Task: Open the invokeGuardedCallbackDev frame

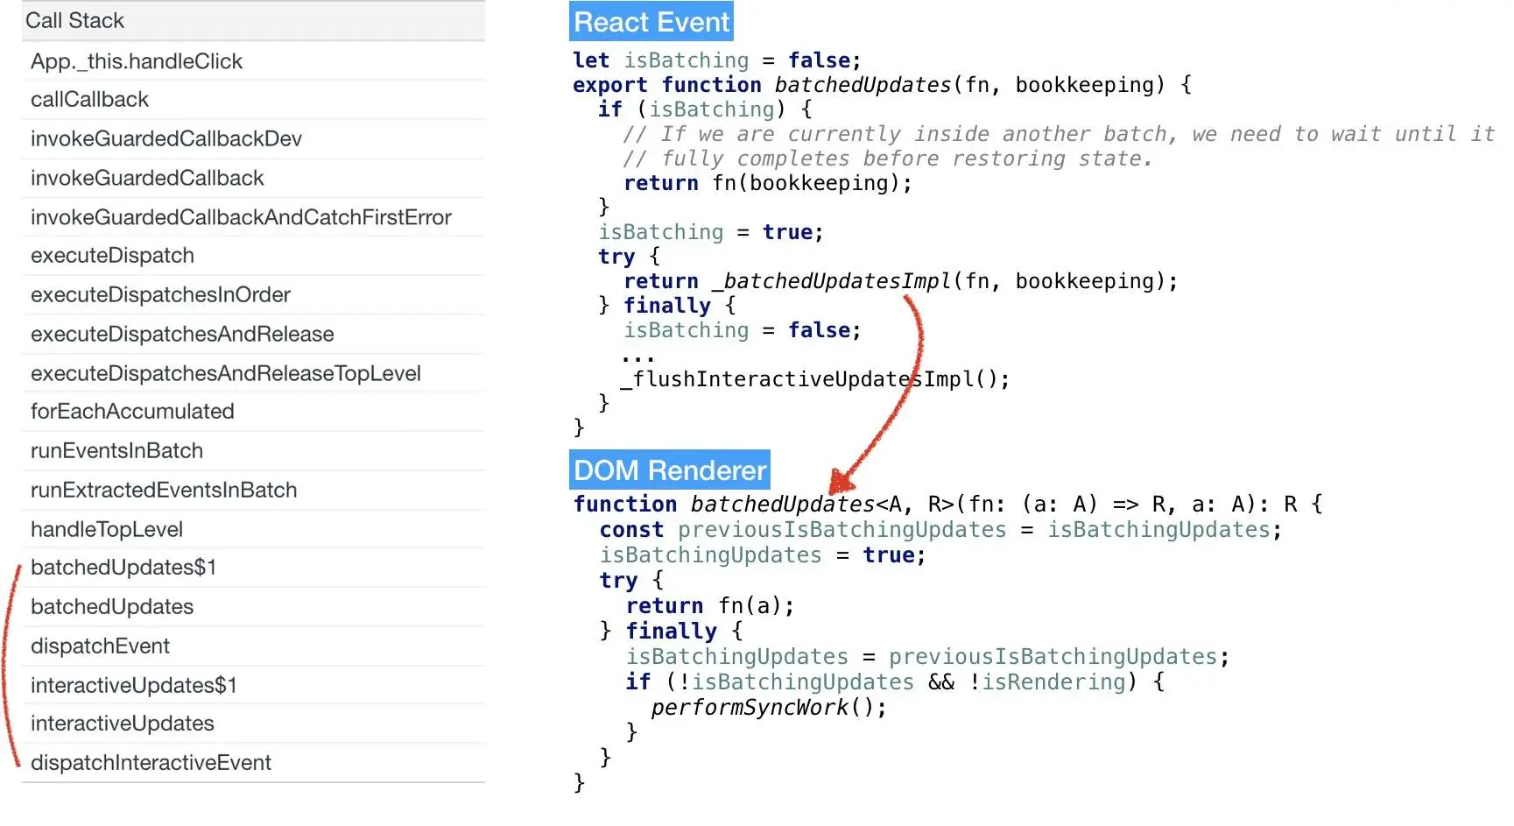Action: (253, 139)
